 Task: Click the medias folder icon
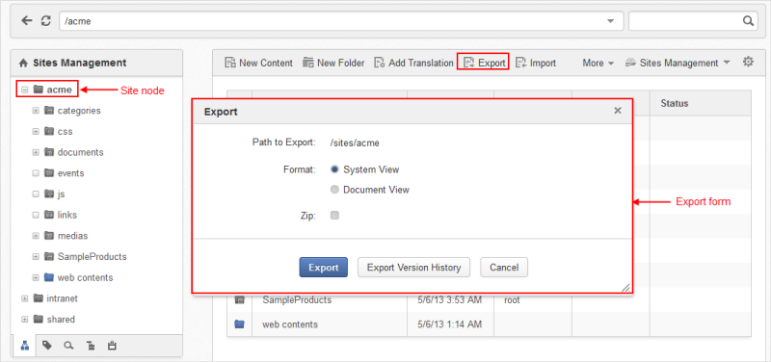point(49,236)
